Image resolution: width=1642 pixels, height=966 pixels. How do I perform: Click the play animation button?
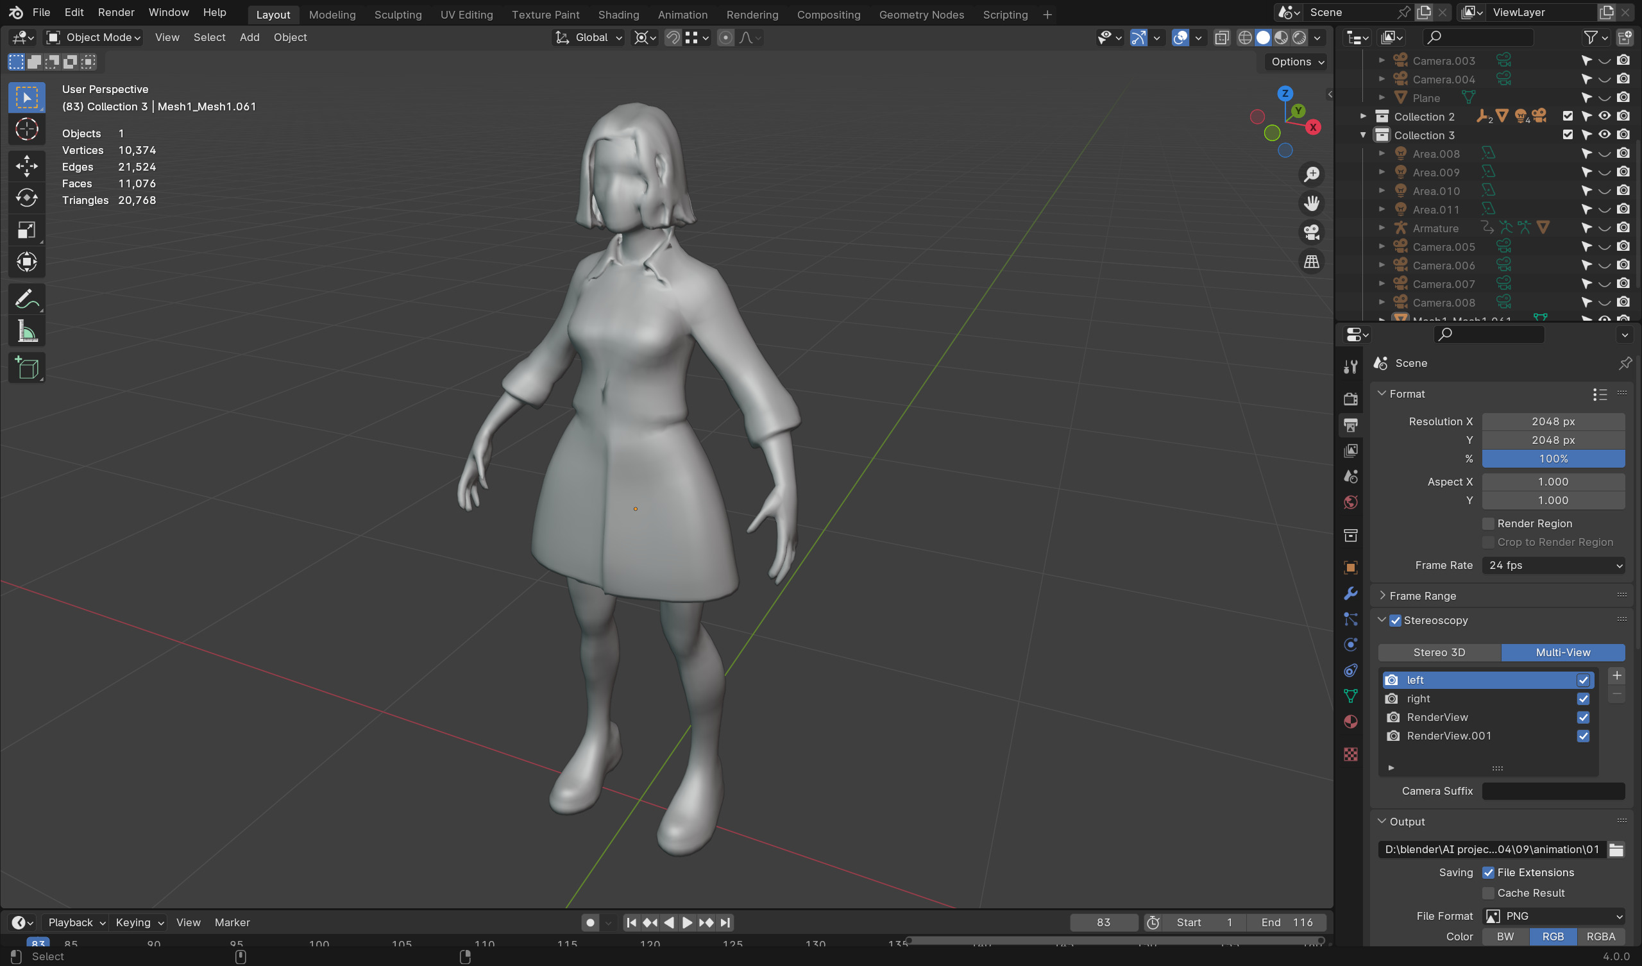coord(687,922)
